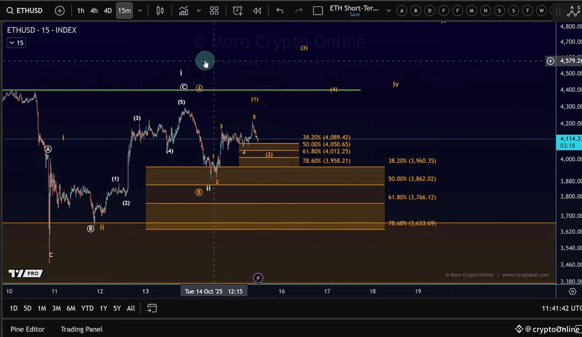Switch to the 4h timeframe

pos(94,11)
